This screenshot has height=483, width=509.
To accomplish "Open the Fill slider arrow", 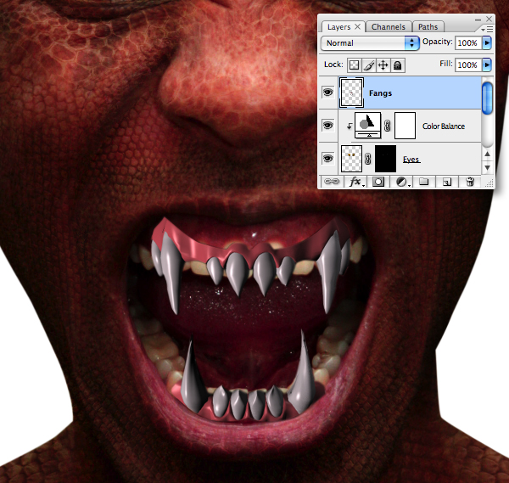I will coord(487,65).
